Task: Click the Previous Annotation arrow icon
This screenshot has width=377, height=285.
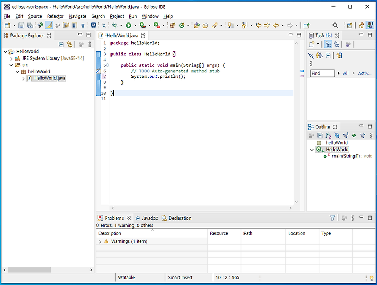Action: point(245,25)
